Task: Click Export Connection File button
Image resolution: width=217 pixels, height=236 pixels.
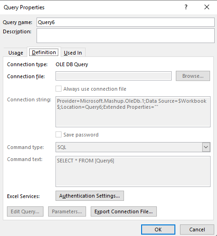Action: point(124,211)
